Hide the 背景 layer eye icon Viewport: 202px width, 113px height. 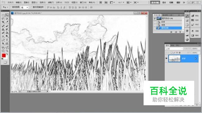[x=167, y=59]
